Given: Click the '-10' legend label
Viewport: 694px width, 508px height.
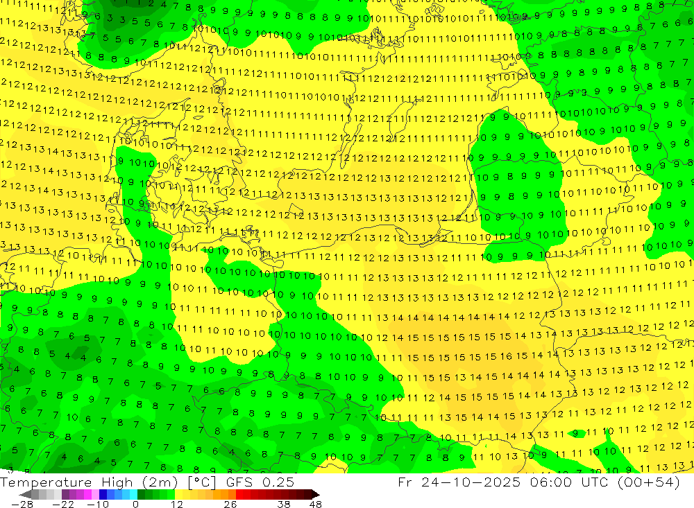Looking at the screenshot, I should click(98, 505).
